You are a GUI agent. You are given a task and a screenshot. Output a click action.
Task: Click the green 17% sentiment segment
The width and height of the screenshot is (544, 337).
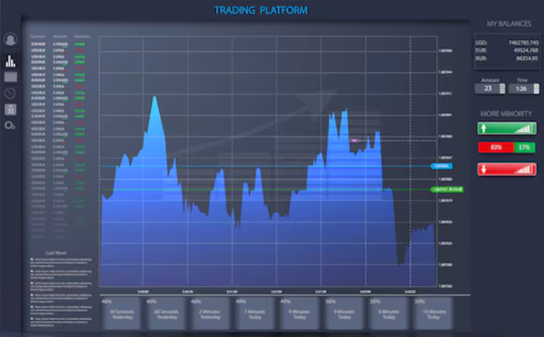pyautogui.click(x=524, y=147)
